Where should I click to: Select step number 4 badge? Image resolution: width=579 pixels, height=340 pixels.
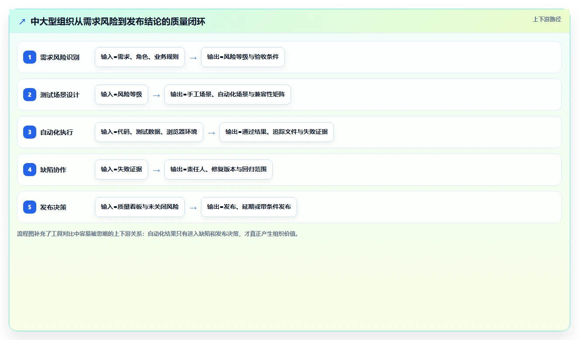click(30, 169)
